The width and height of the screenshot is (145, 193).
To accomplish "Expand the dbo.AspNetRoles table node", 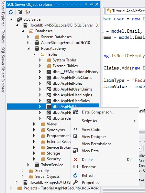I will coord(40,83).
